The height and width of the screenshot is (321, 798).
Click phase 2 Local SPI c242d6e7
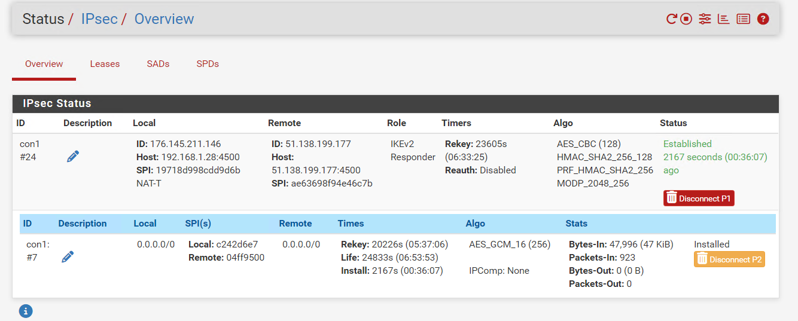click(223, 244)
